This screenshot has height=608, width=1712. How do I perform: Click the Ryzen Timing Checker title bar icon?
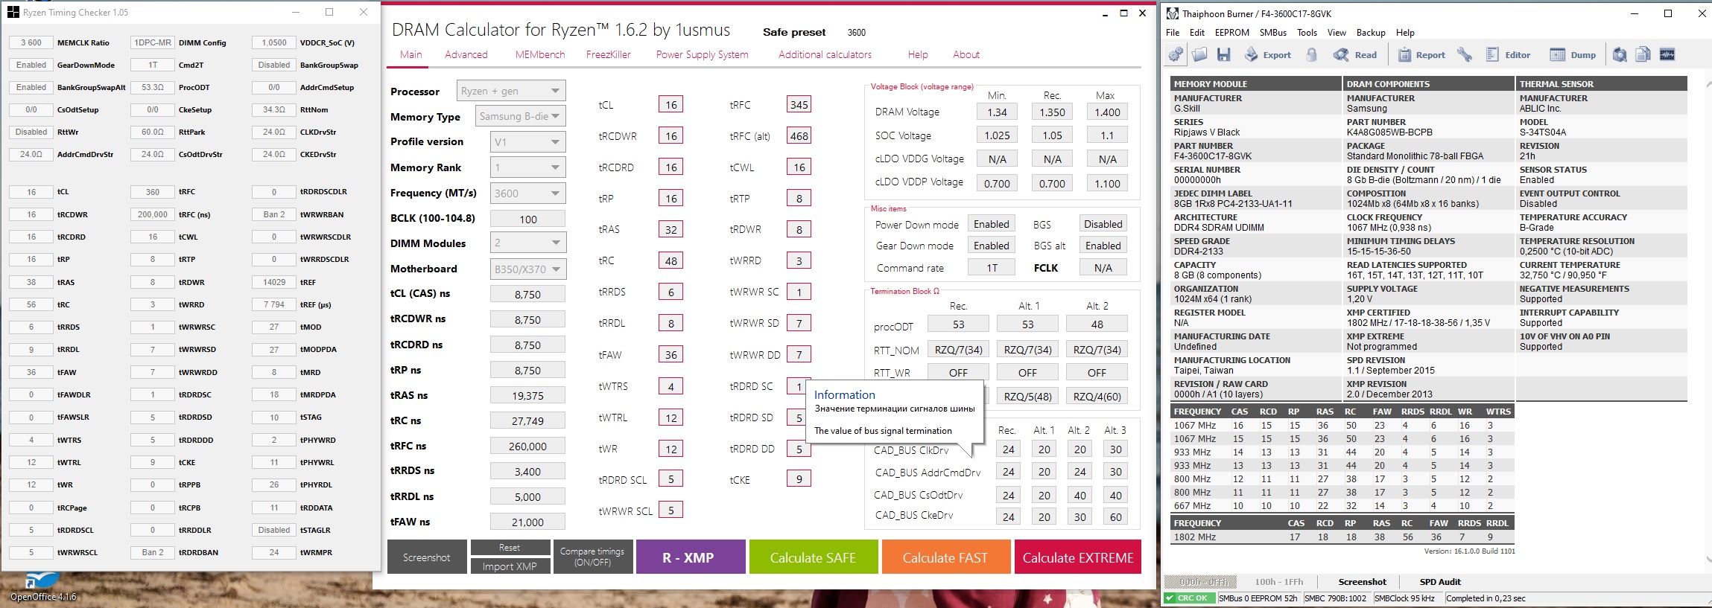click(x=13, y=12)
